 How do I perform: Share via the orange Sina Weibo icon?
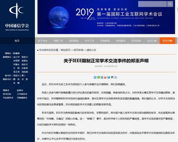click(x=105, y=77)
